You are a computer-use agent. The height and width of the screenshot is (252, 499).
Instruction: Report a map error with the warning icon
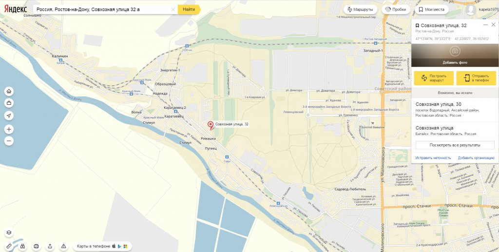click(64, 246)
